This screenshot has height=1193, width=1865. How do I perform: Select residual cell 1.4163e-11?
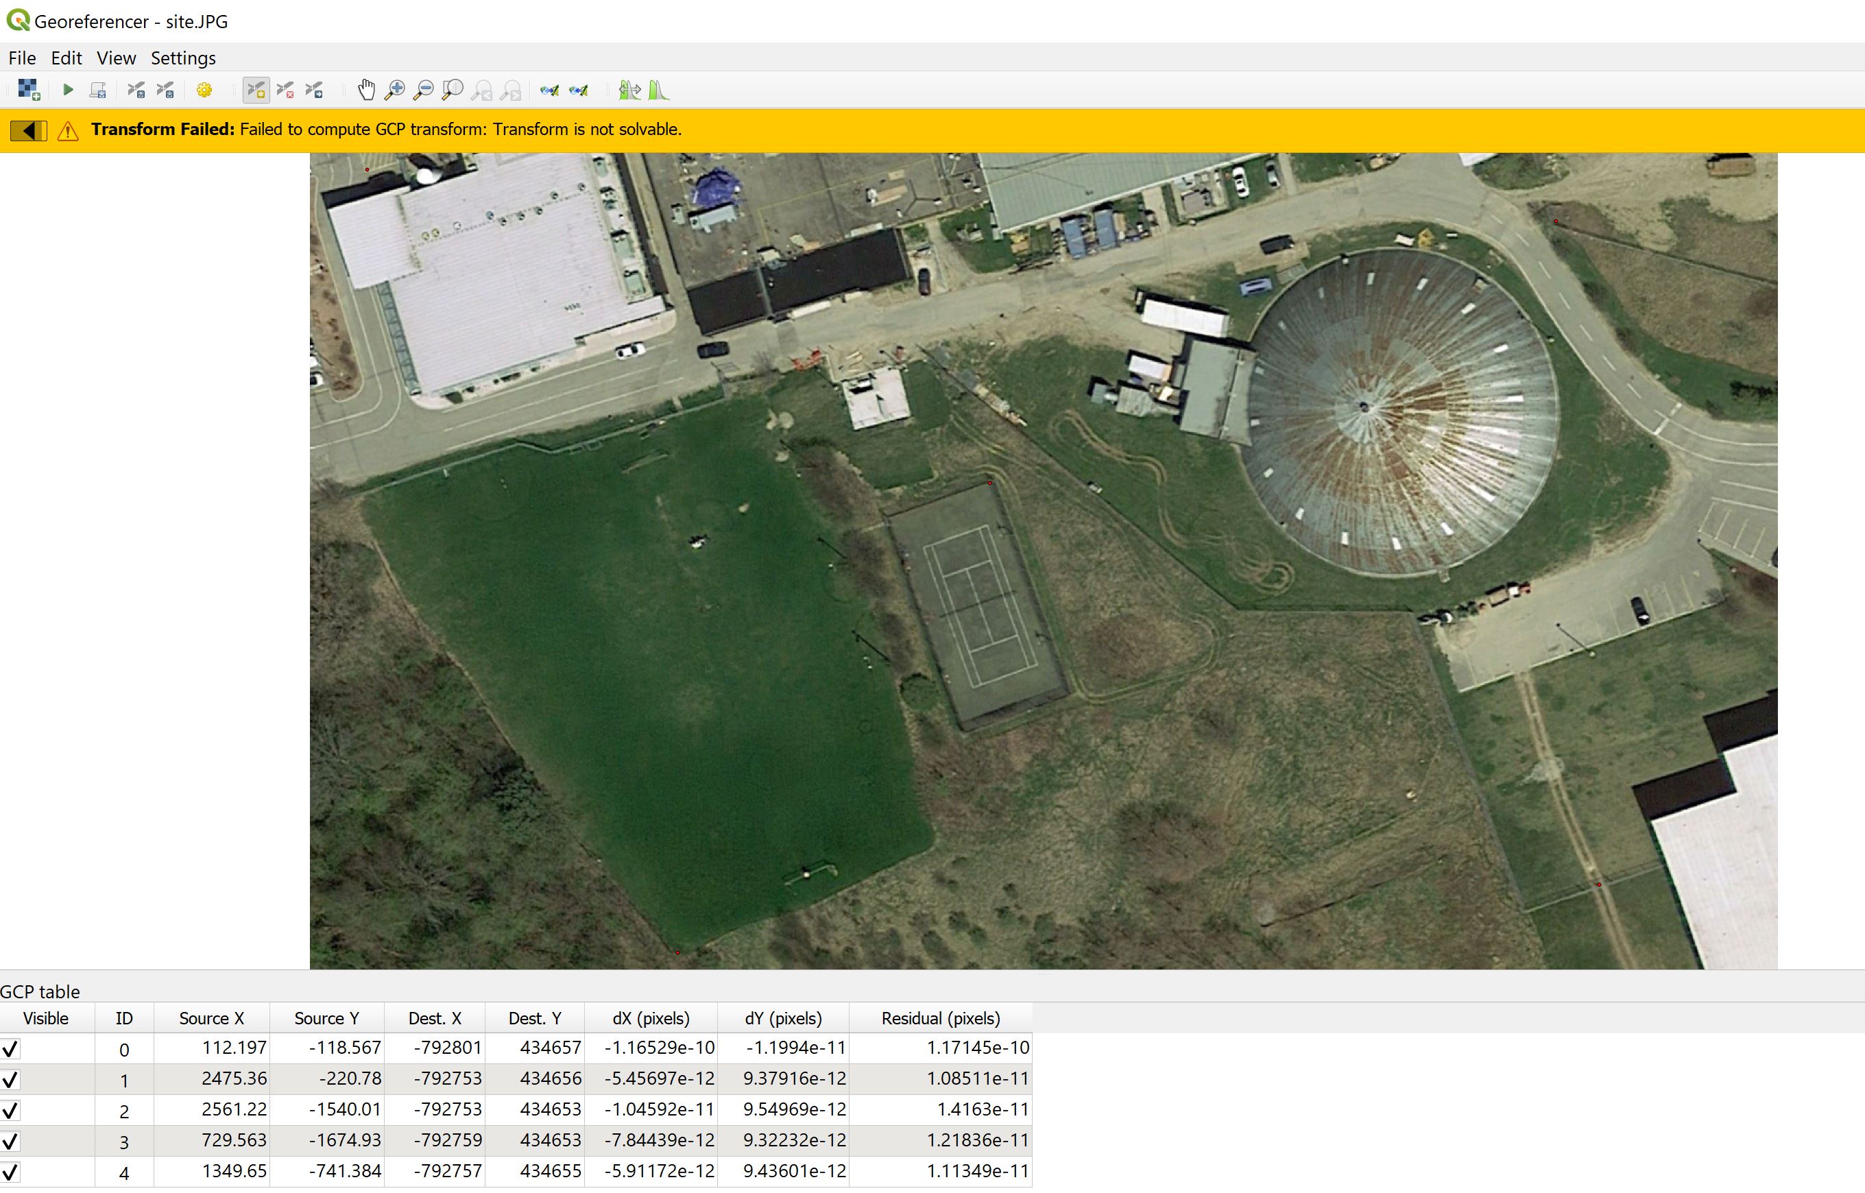tap(940, 1110)
